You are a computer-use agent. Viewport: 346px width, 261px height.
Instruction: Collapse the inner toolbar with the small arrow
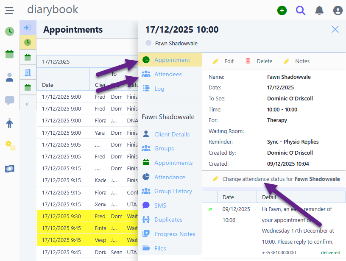click(28, 103)
